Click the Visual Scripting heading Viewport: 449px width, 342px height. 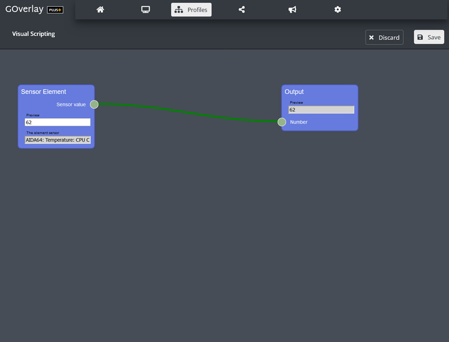click(33, 34)
